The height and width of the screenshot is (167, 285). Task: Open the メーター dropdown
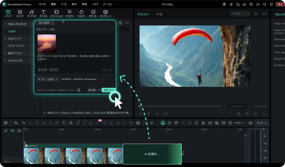point(262,123)
